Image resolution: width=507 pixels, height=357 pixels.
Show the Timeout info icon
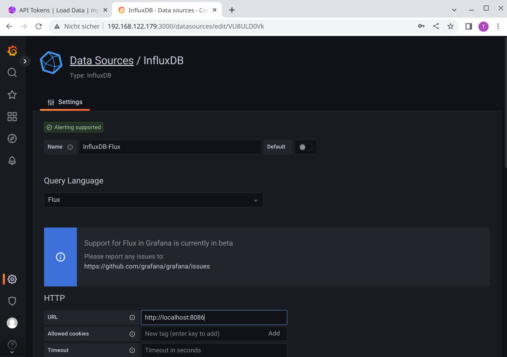(x=132, y=350)
